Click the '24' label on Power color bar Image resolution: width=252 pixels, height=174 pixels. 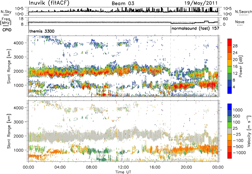coord(235,53)
